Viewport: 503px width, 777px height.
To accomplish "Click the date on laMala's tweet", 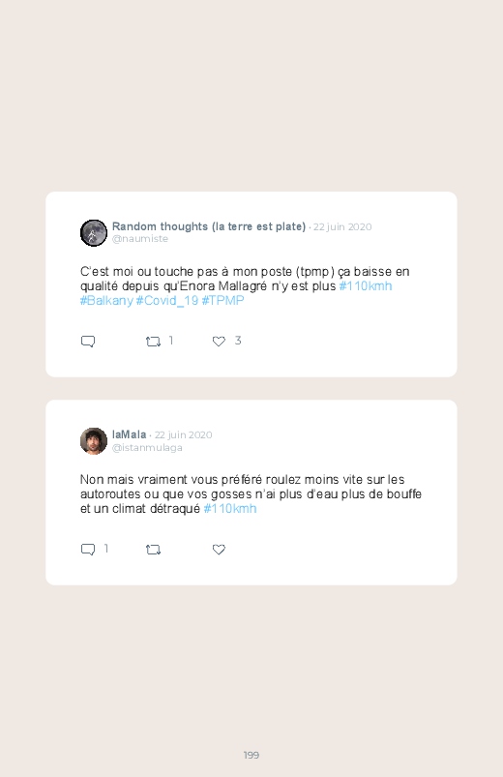I will 184,435.
